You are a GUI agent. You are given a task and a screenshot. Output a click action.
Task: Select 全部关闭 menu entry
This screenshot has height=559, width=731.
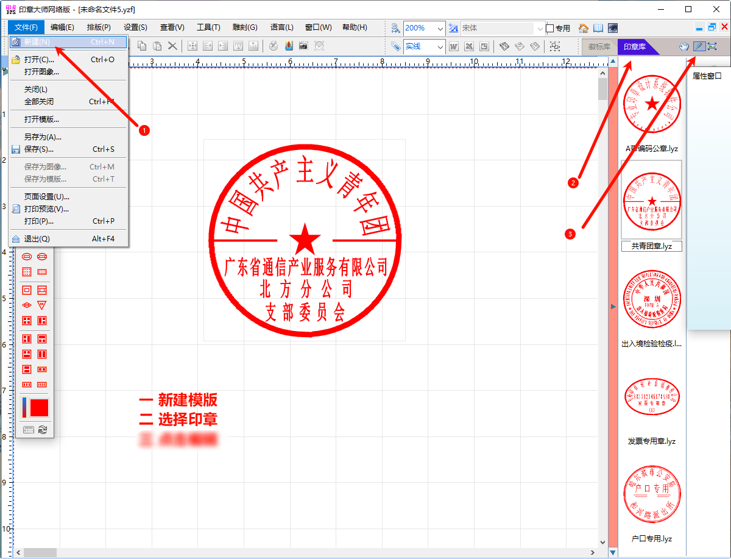[x=68, y=102]
